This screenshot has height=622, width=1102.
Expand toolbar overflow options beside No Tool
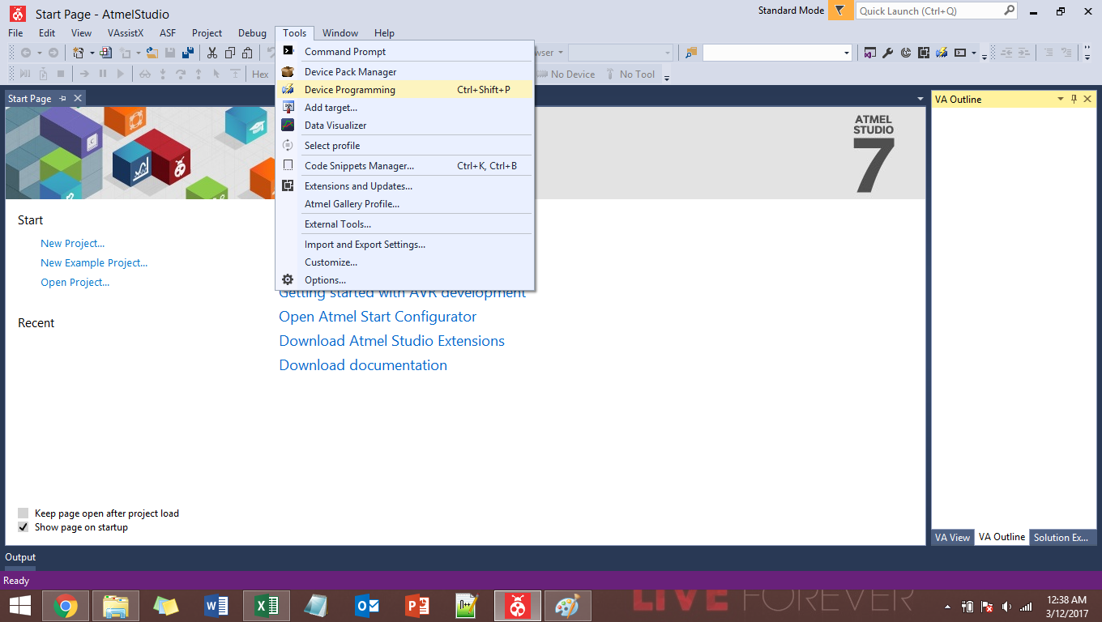(x=667, y=77)
